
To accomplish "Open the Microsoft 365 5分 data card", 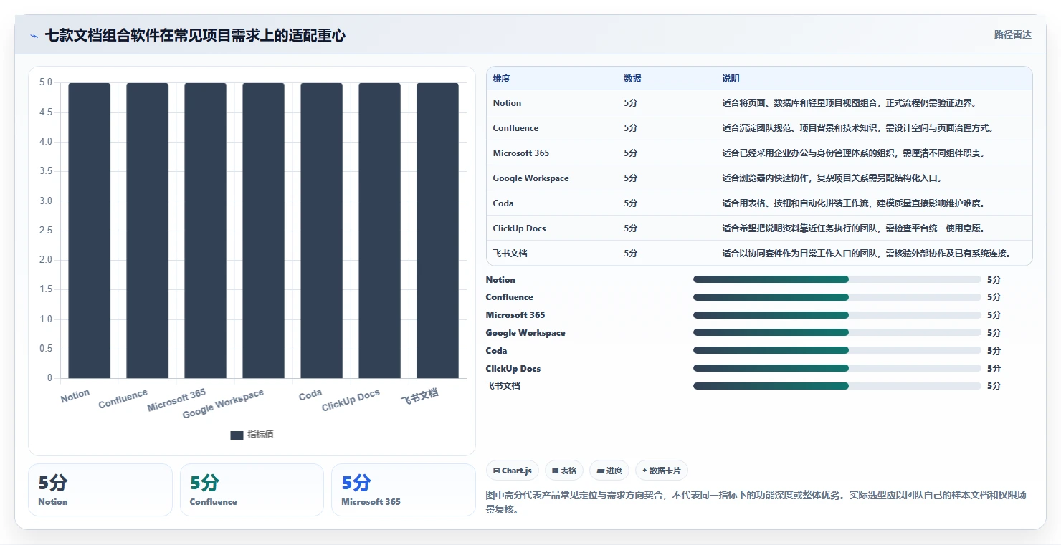I will [x=404, y=490].
